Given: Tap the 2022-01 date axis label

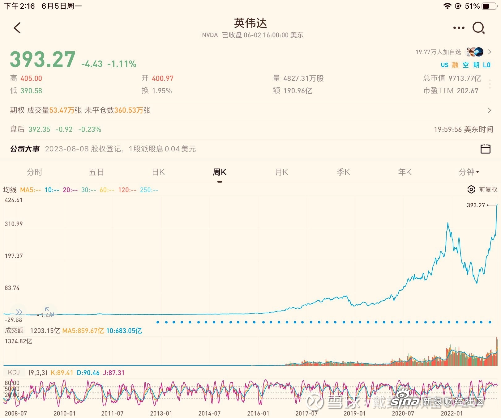Looking at the screenshot, I should click(x=452, y=413).
